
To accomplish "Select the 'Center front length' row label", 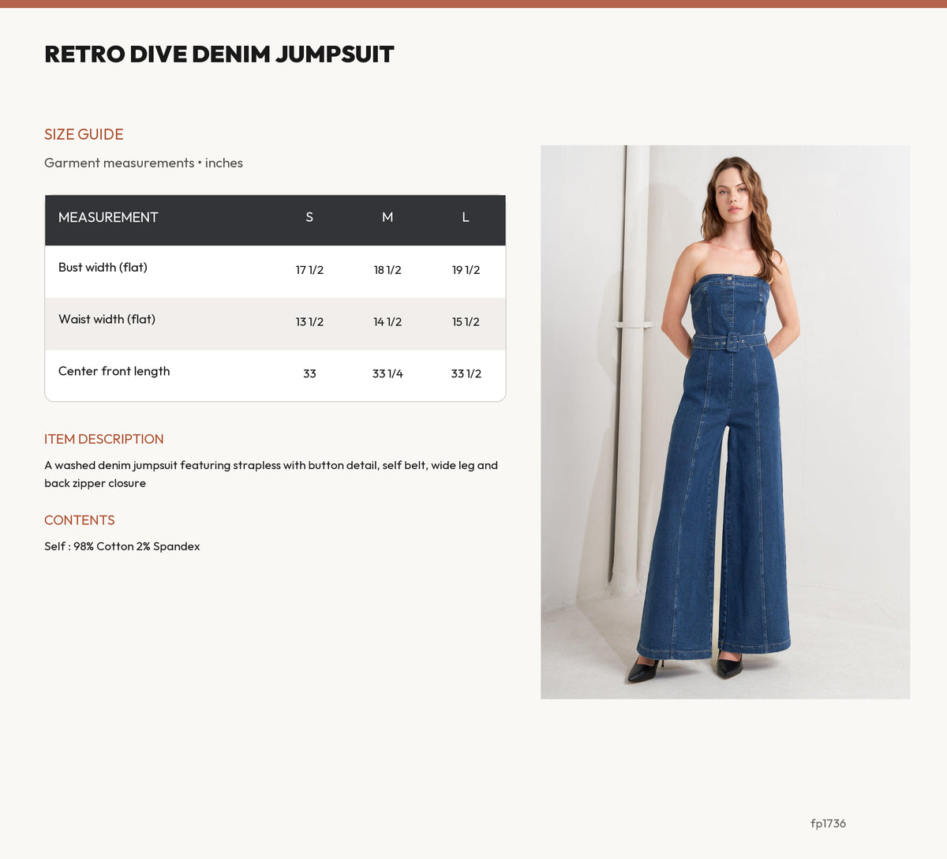I will (x=114, y=371).
